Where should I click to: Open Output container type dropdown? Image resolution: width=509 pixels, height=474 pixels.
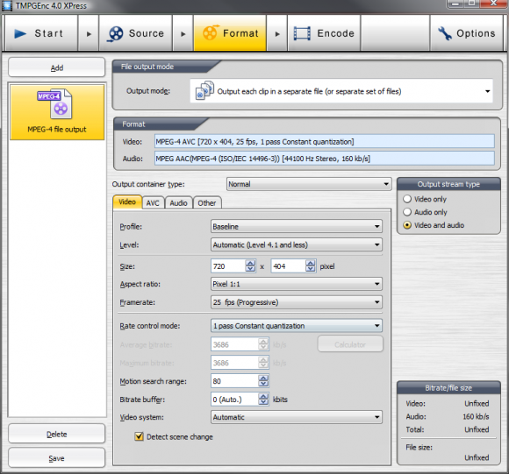click(x=309, y=184)
